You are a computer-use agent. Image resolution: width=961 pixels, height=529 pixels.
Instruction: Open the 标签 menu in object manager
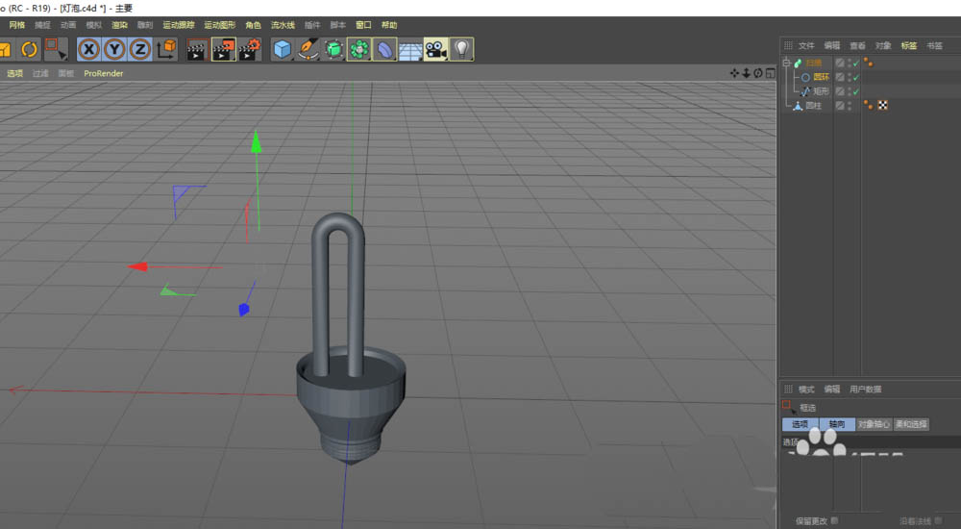pos(908,45)
